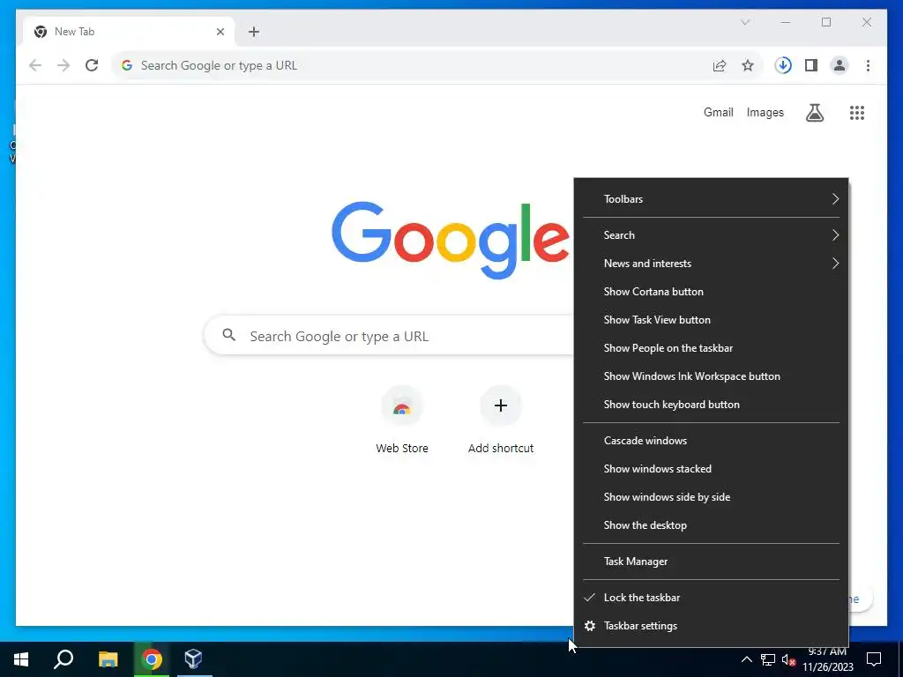Screen dimensions: 903x677
Task: Click the share this page icon
Action: [x=720, y=65]
